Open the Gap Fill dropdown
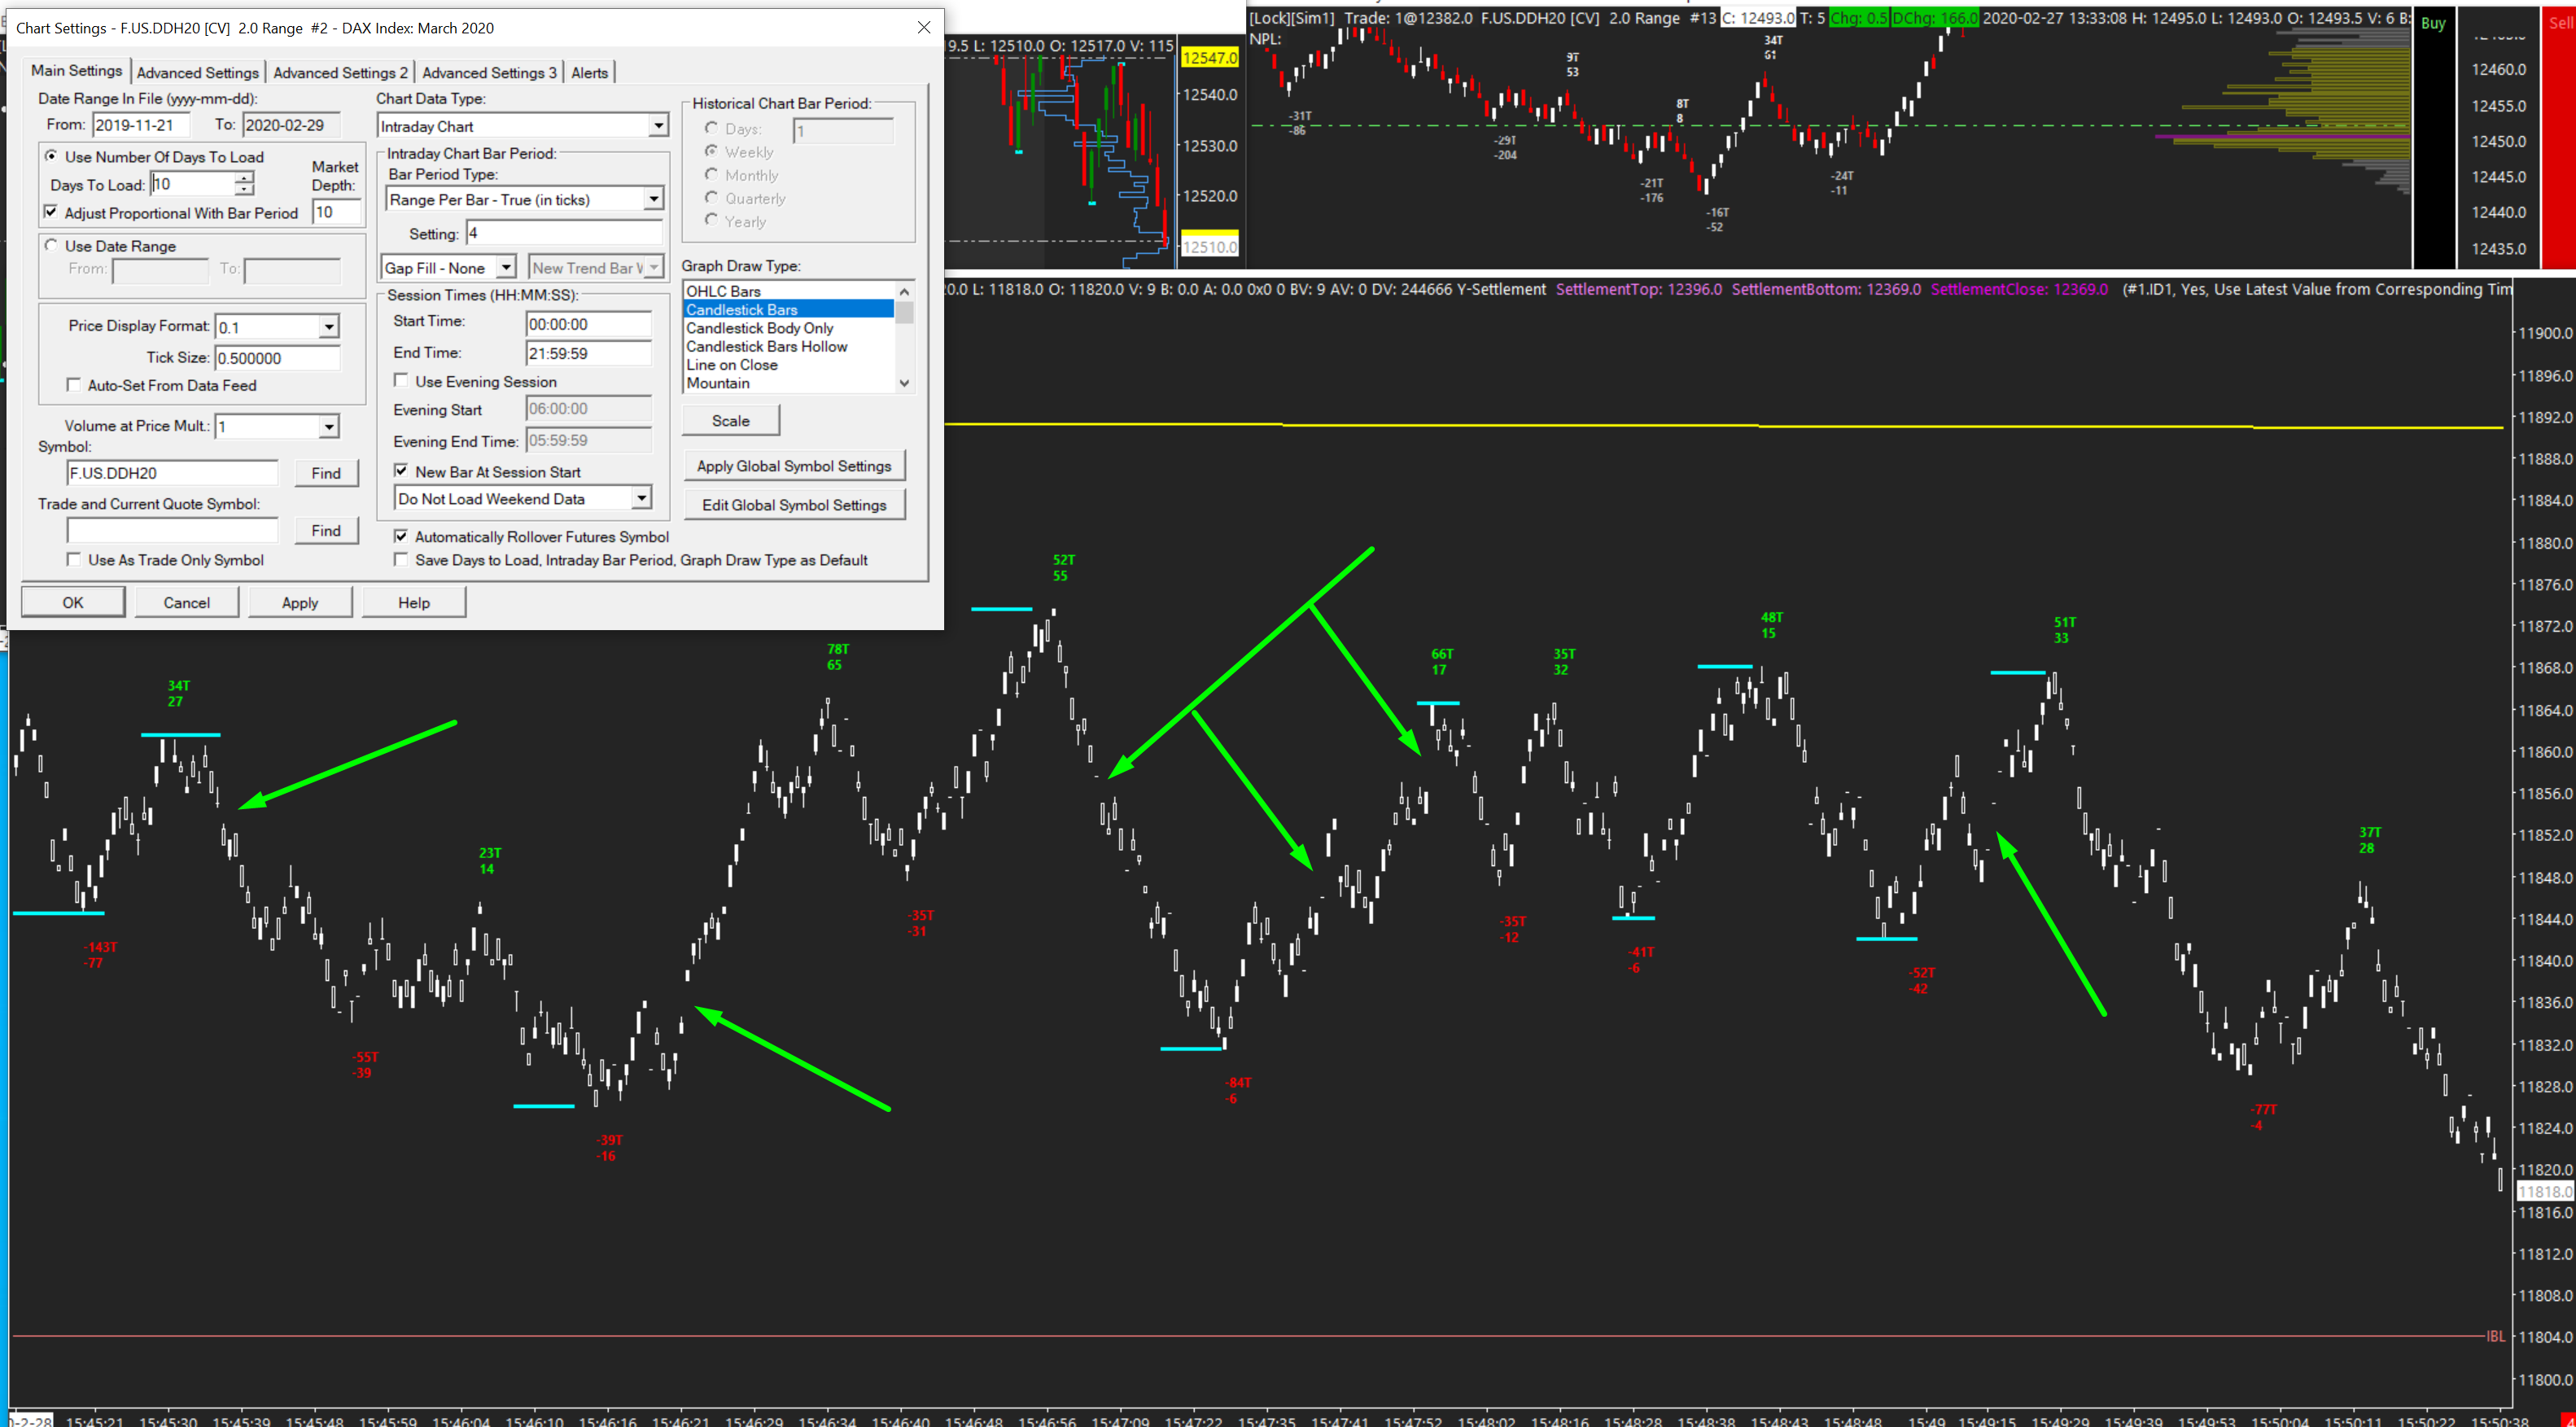The height and width of the screenshot is (1427, 2576). pos(506,268)
